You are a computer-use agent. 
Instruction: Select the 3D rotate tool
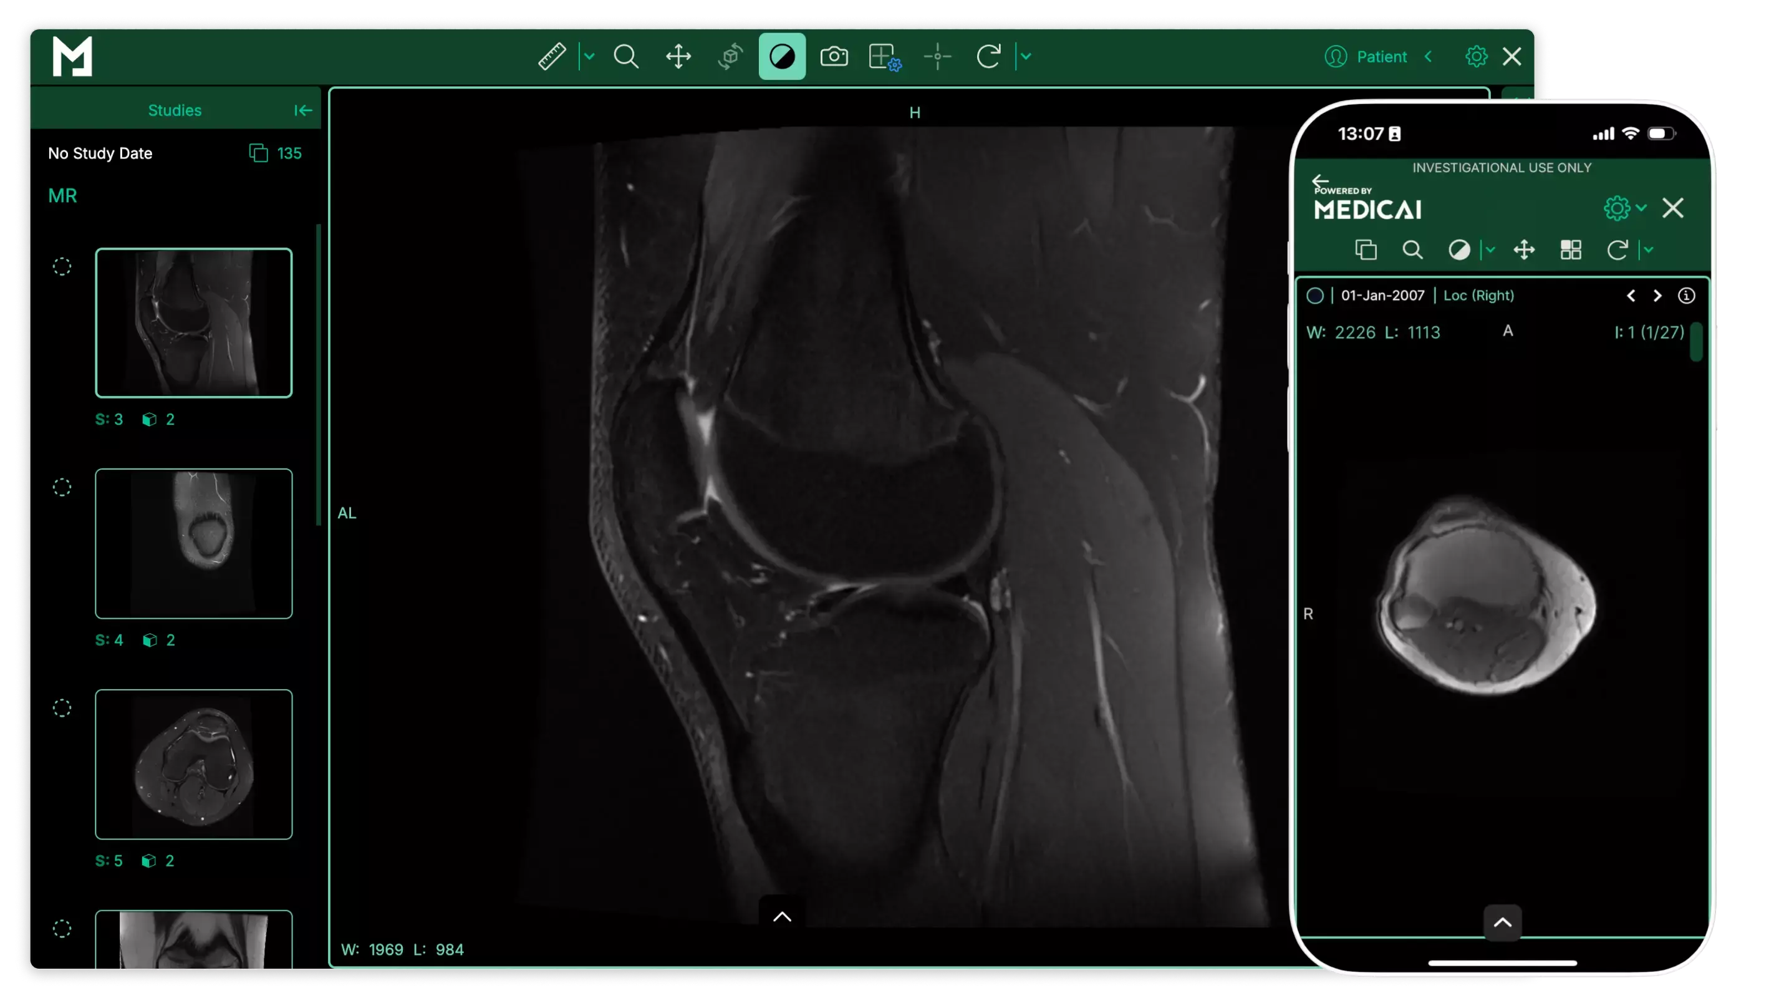coord(730,57)
